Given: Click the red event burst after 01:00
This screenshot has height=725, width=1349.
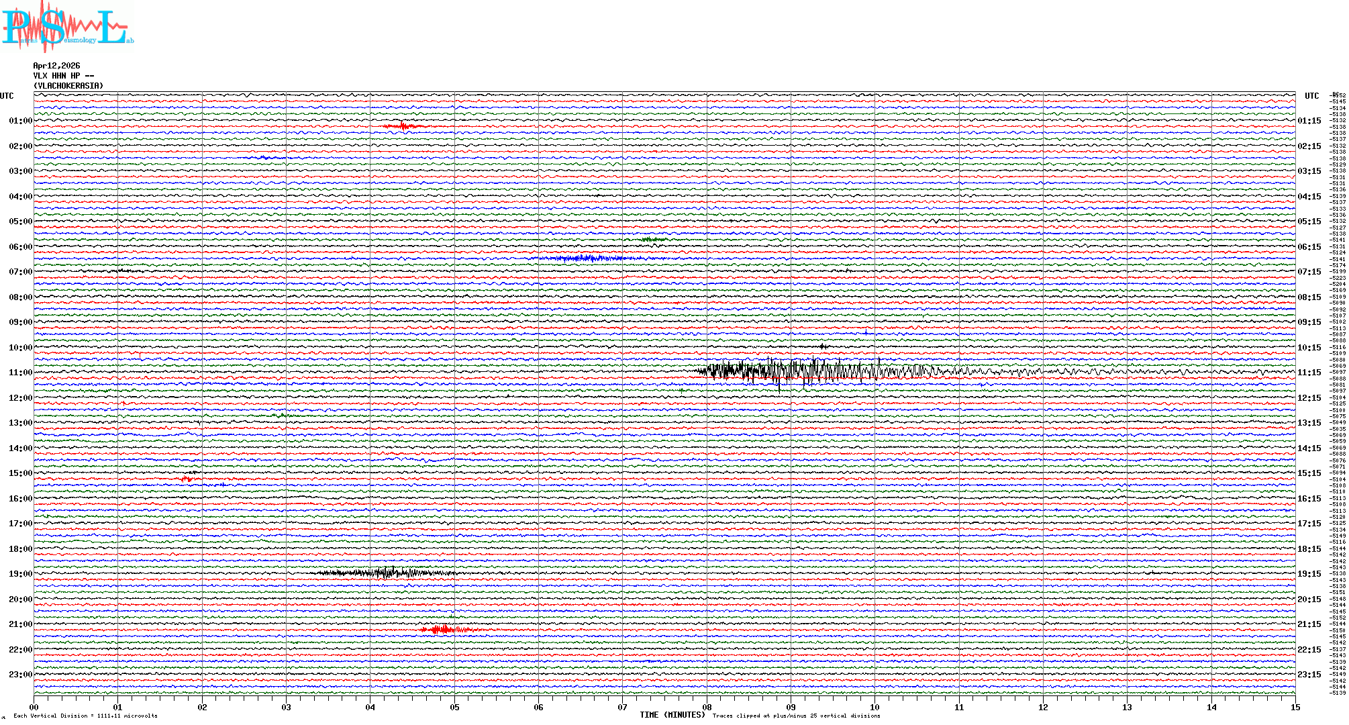Looking at the screenshot, I should coord(403,126).
